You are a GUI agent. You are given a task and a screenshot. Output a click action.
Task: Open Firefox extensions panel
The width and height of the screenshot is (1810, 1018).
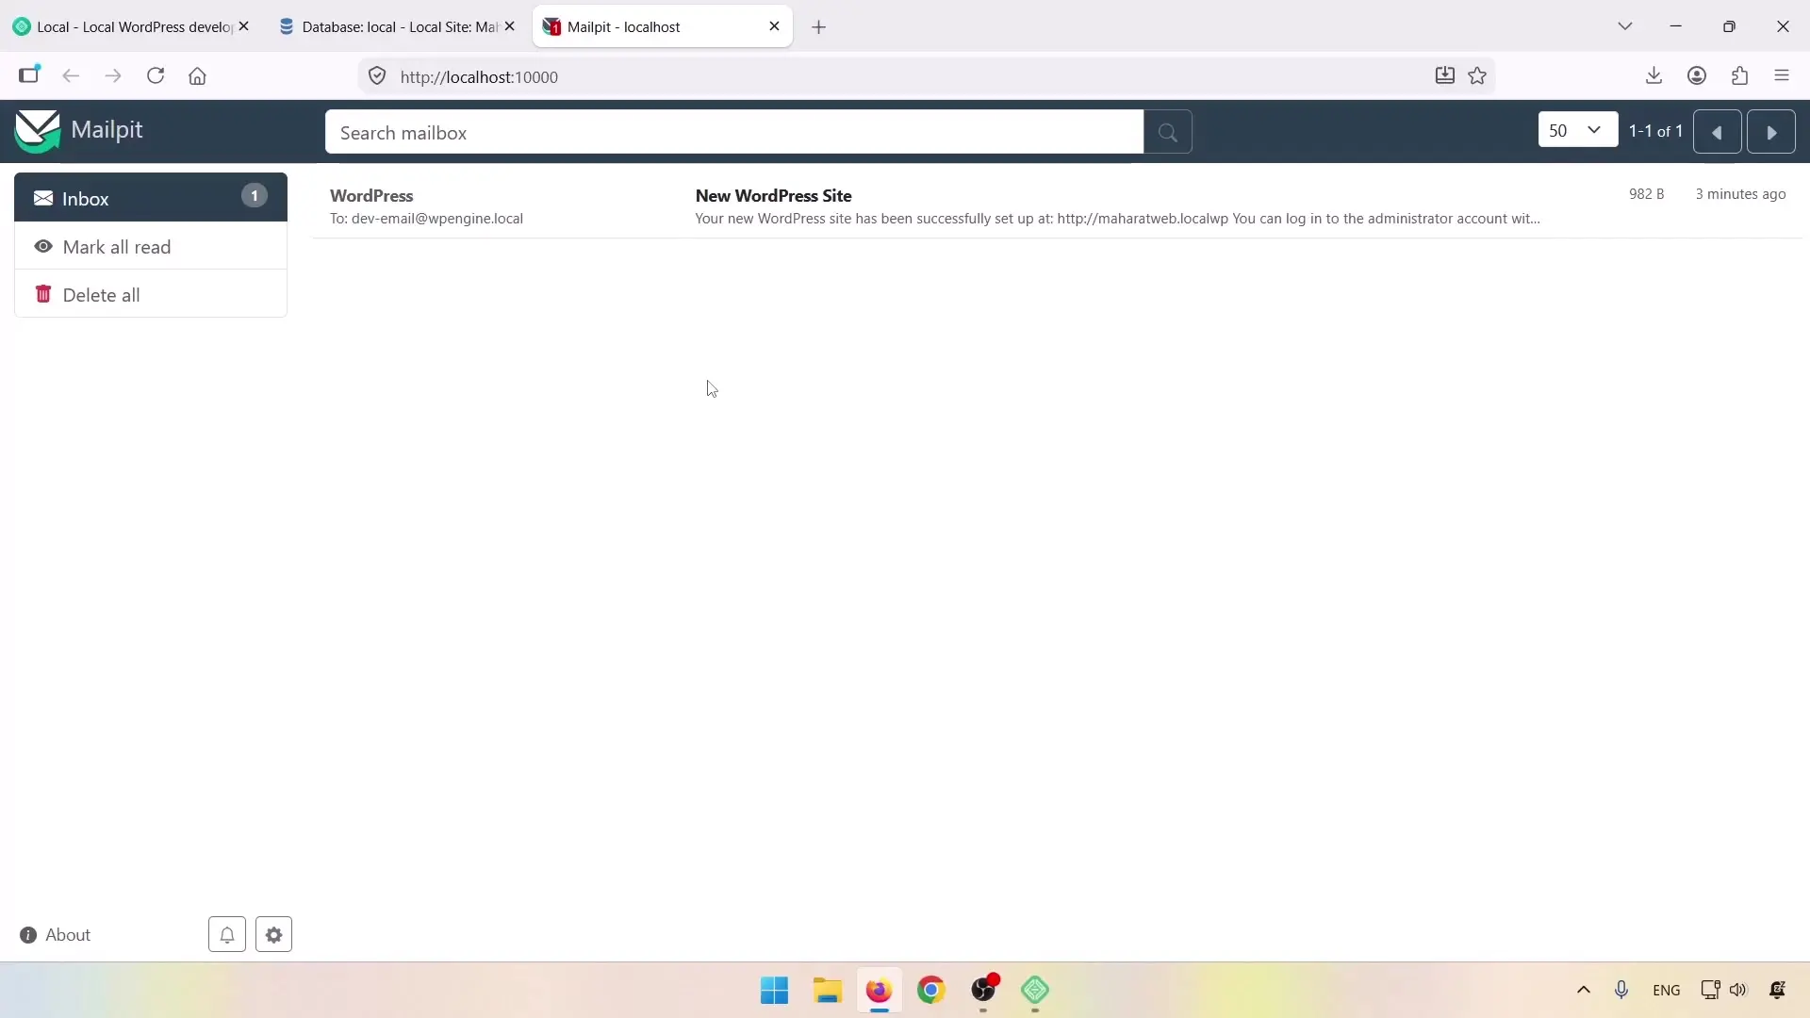coord(1739,76)
